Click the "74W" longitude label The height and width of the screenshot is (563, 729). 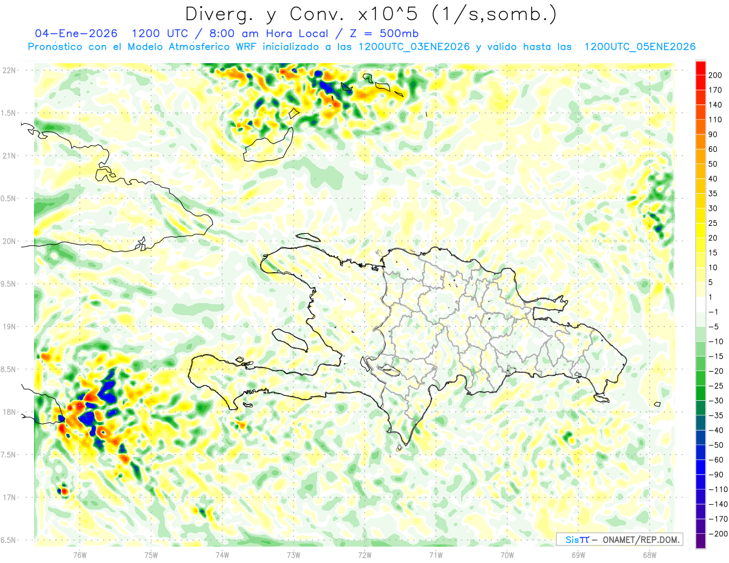(222, 554)
